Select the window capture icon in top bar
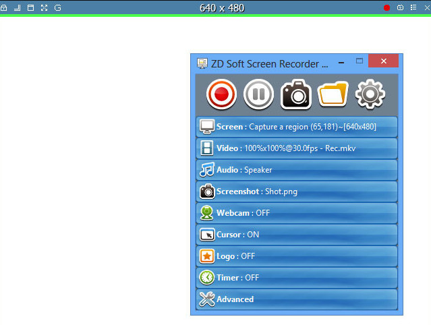 coord(30,7)
